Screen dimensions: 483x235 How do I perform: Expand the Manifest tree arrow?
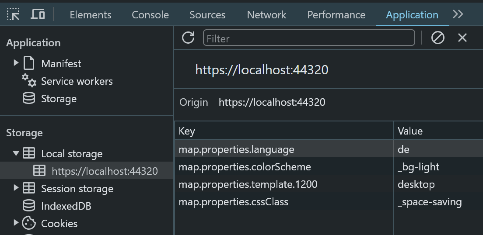pyautogui.click(x=16, y=63)
